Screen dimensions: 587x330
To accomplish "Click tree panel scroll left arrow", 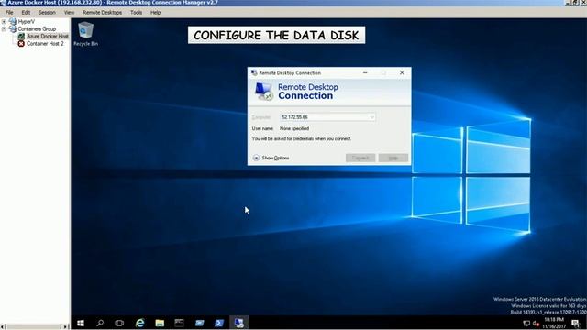I will coord(3,326).
